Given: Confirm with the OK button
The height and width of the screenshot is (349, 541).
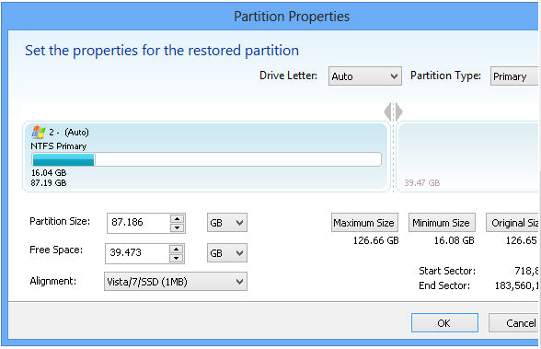Looking at the screenshot, I should (x=444, y=323).
